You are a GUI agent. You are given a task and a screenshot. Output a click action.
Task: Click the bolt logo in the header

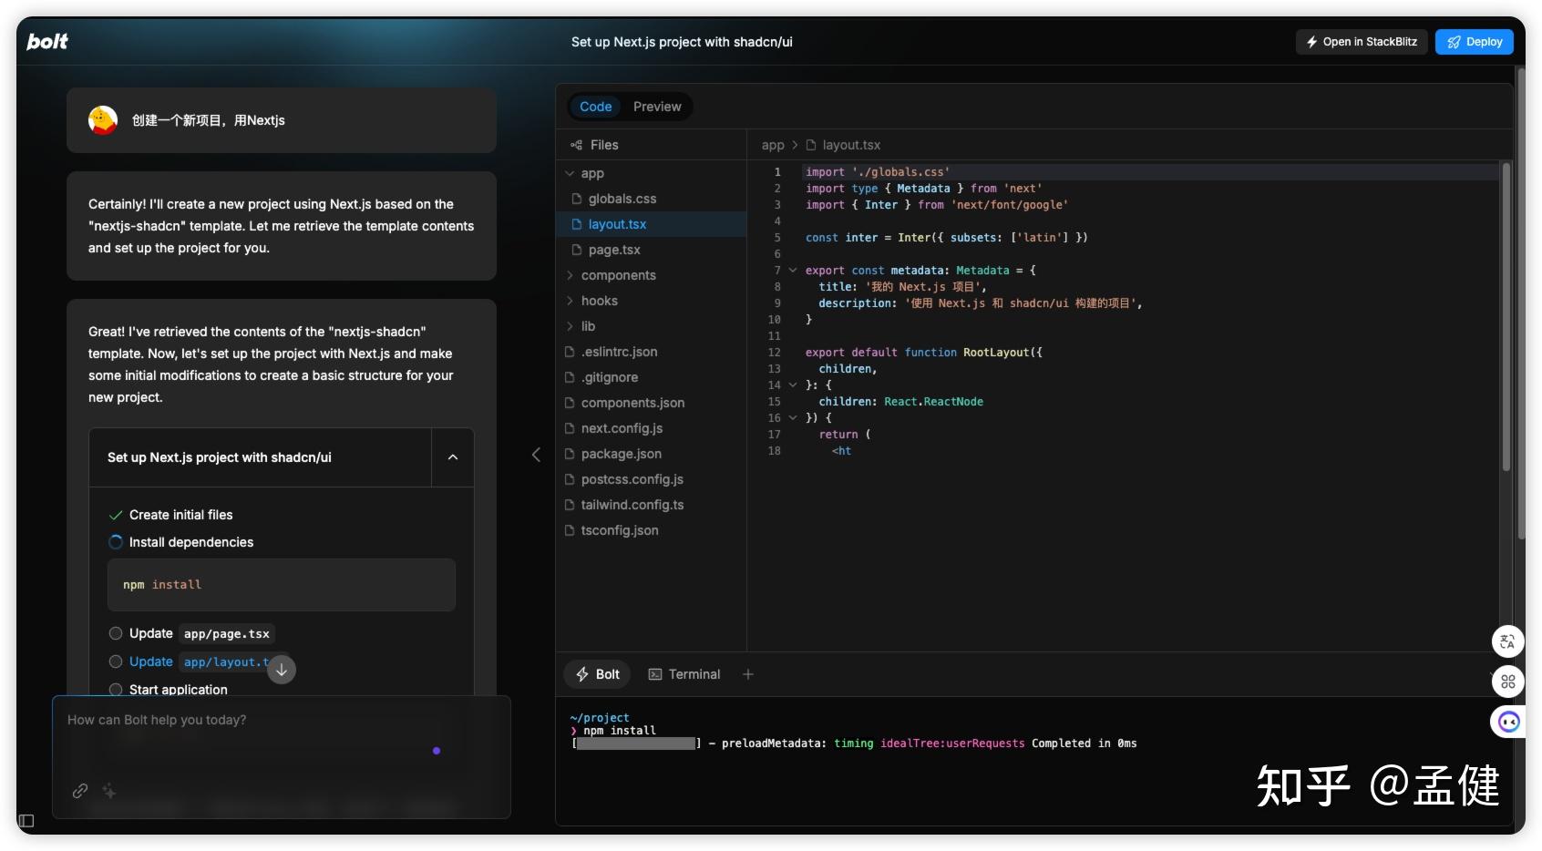[47, 41]
